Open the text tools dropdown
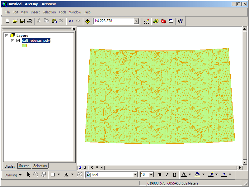The image size is (249, 187). [72, 175]
